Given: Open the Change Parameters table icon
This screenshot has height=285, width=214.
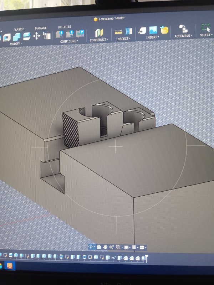Looking at the screenshot, I should point(47,35).
